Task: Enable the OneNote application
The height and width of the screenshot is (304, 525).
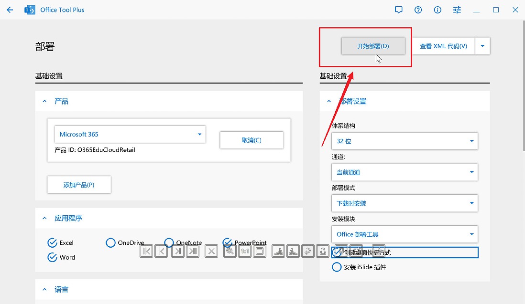Action: point(169,242)
